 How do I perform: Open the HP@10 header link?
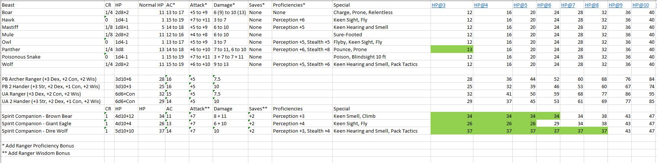coord(641,5)
